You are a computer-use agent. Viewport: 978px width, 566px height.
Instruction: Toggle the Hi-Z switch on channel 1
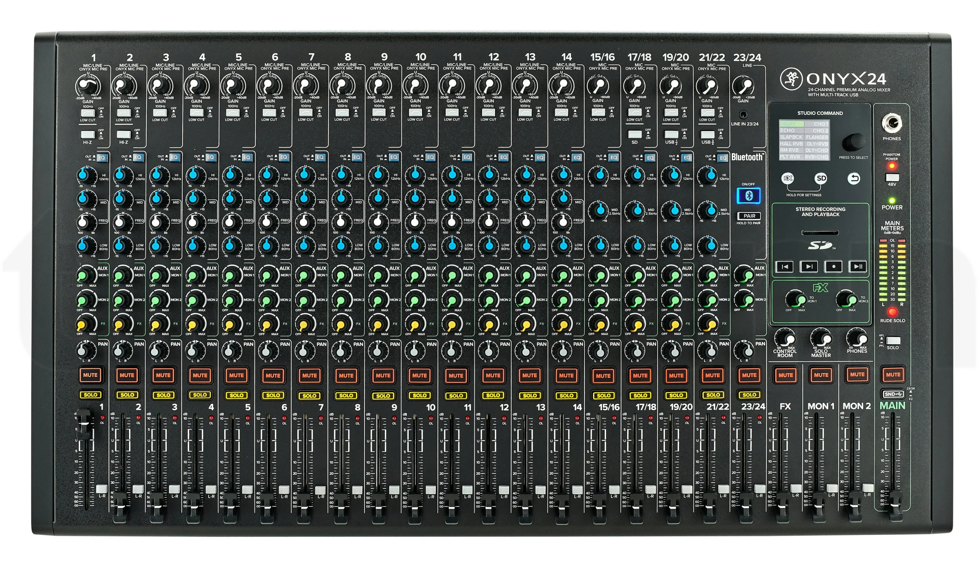(x=88, y=134)
